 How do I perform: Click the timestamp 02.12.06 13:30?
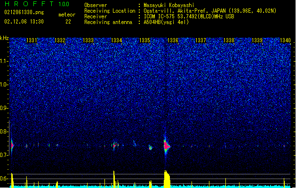pos(24,22)
